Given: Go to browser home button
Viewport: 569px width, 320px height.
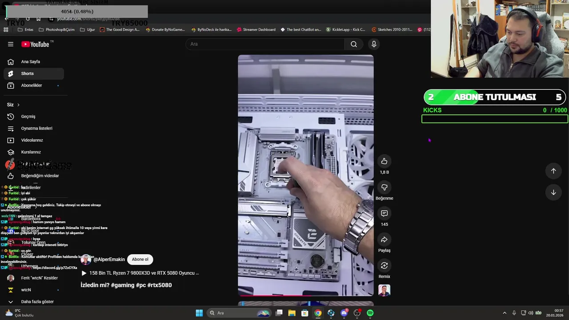Looking at the screenshot, I should coord(38,19).
